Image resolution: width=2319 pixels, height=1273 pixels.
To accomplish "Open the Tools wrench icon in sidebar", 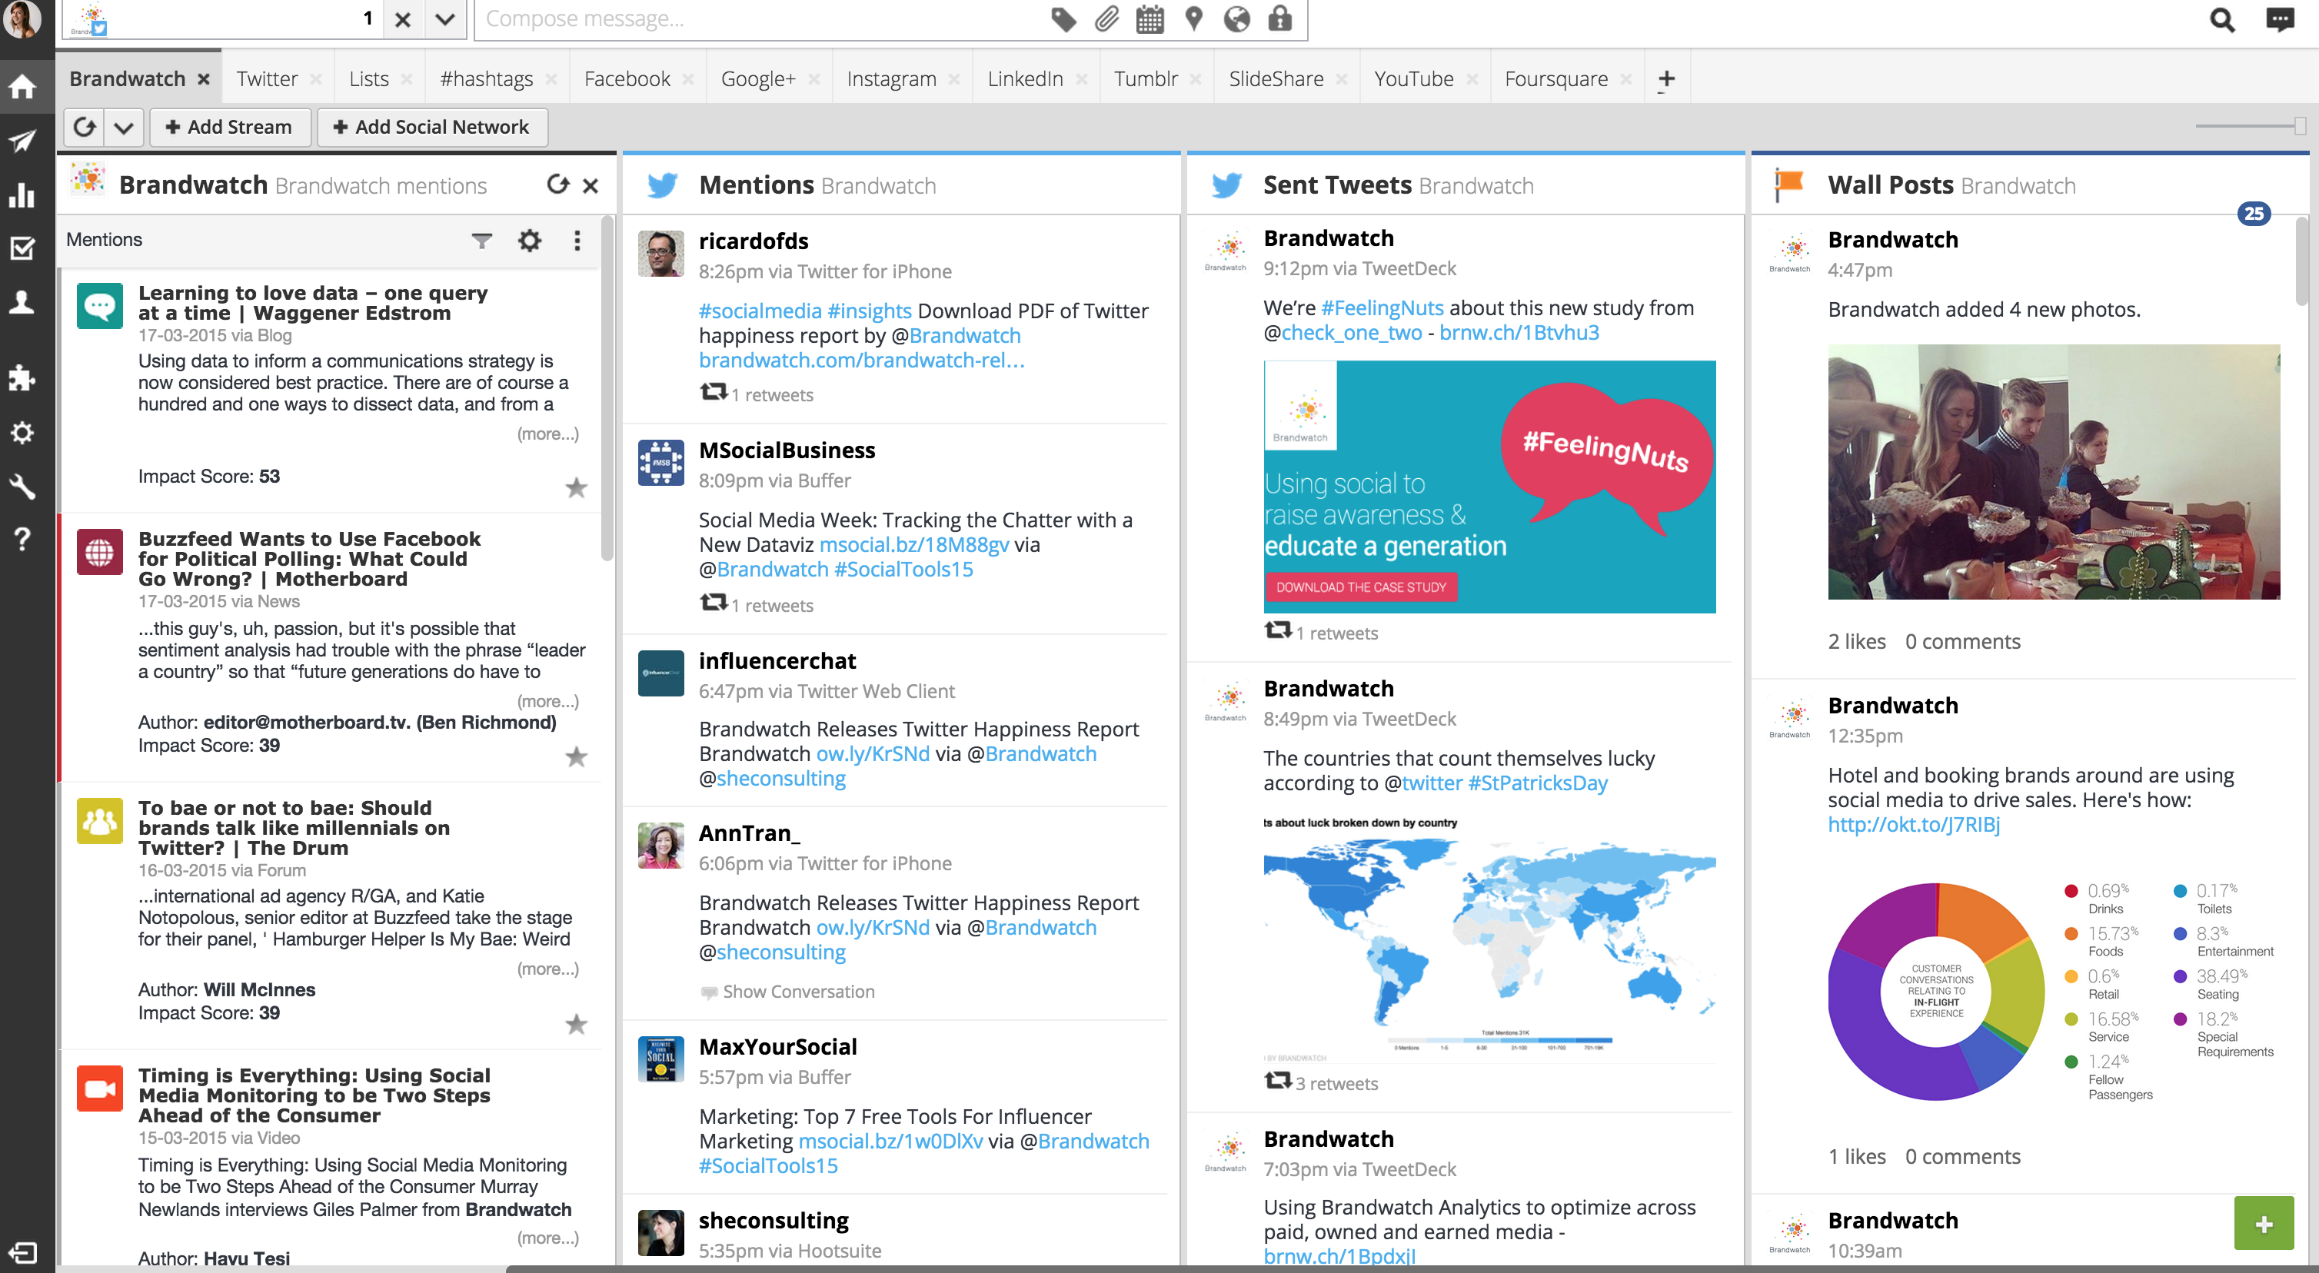I will [22, 486].
